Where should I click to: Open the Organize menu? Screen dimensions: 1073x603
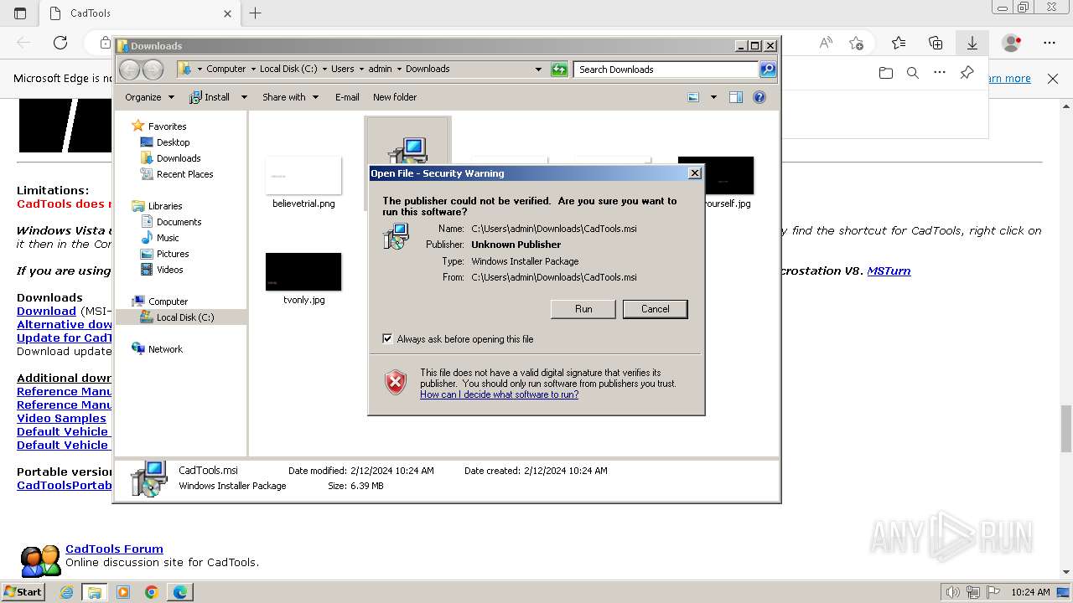149,97
